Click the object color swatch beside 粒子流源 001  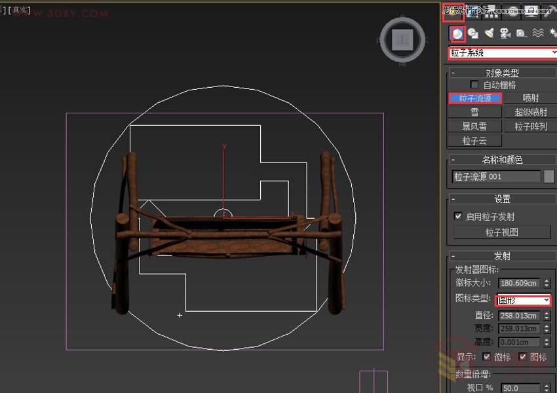pos(549,176)
